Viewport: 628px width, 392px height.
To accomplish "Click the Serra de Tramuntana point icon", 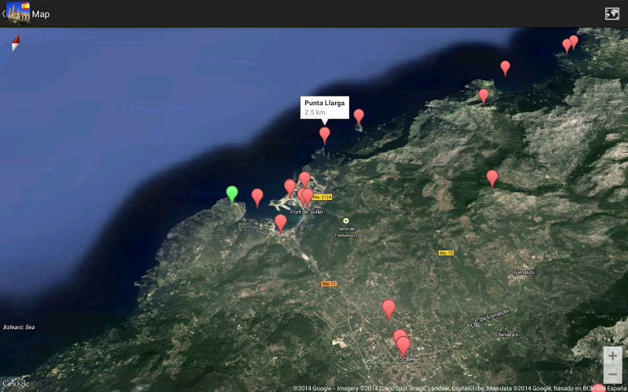I will coord(345,220).
